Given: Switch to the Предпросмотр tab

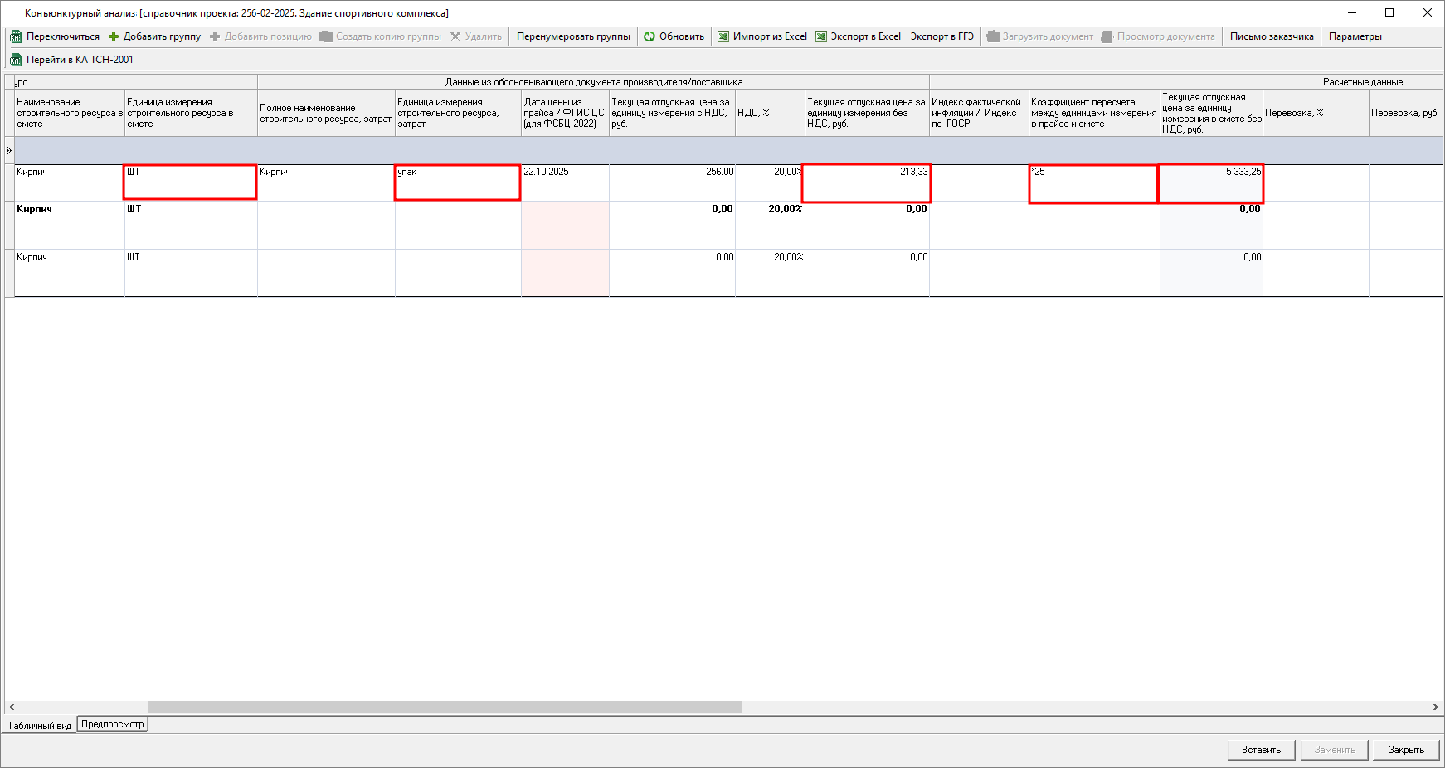Looking at the screenshot, I should coord(112,724).
